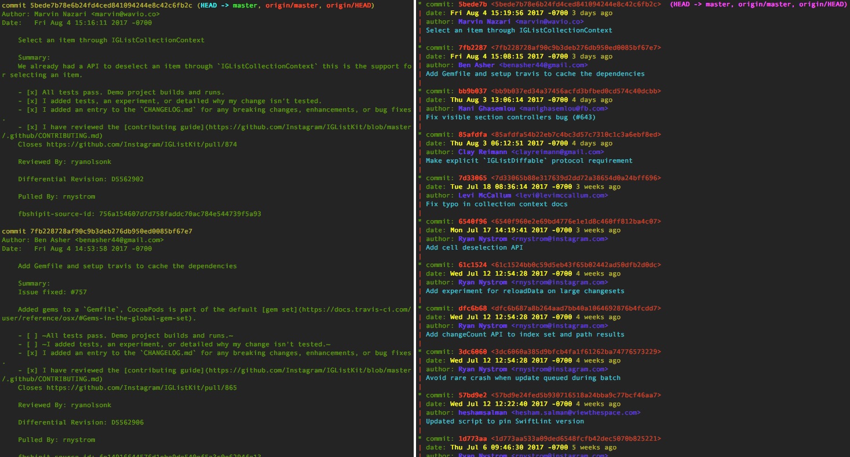
Task: Click short hash 85afdfa
Action: (472, 134)
